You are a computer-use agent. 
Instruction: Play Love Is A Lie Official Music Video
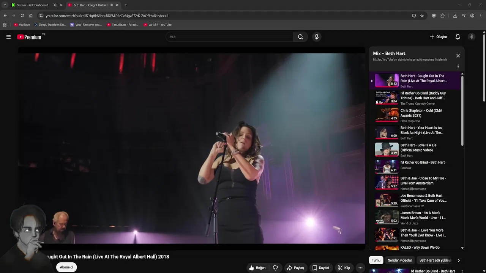415,150
